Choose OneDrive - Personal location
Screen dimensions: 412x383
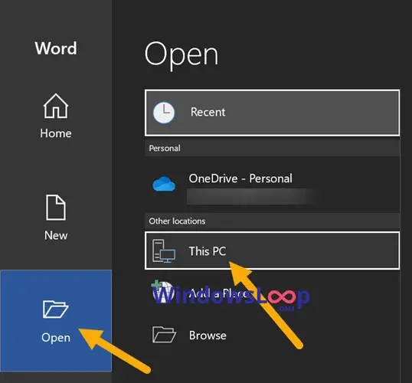pos(272,185)
